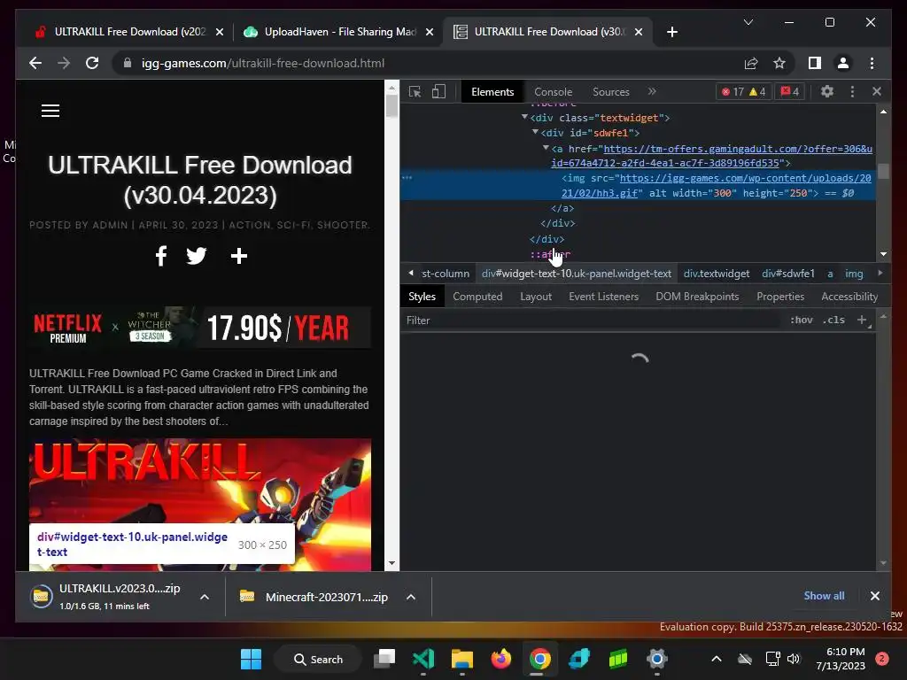Click the 4 issues flag counter
Image resolution: width=907 pixels, height=680 pixels.
[789, 91]
